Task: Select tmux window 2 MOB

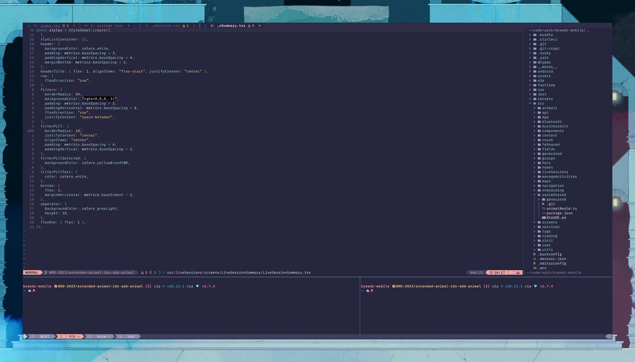Action: 69,336
